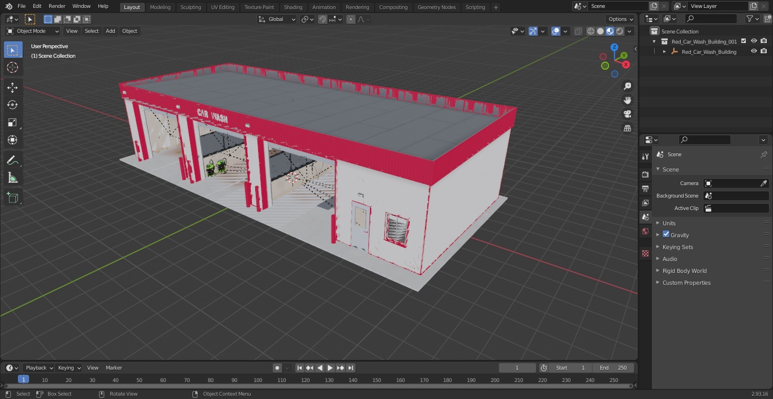773x399 pixels.
Task: Choose the Measure tool
Action: 12,178
